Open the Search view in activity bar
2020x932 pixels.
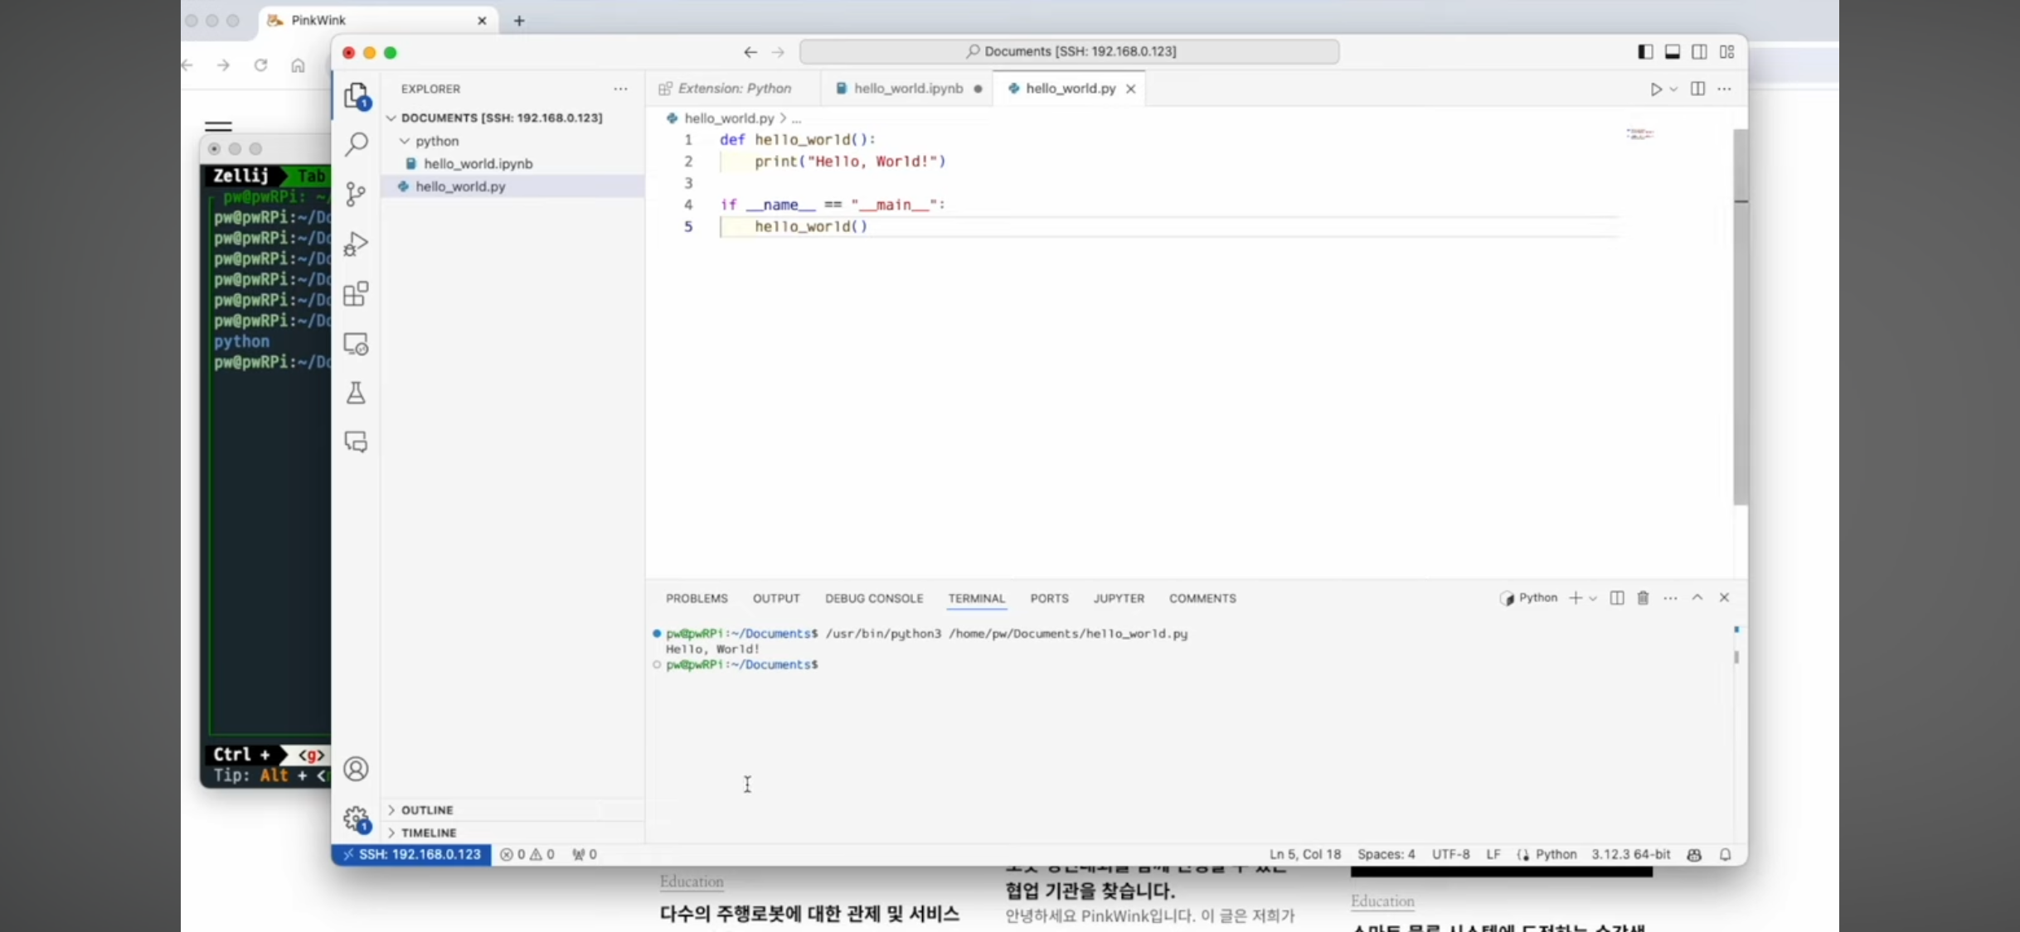(356, 144)
